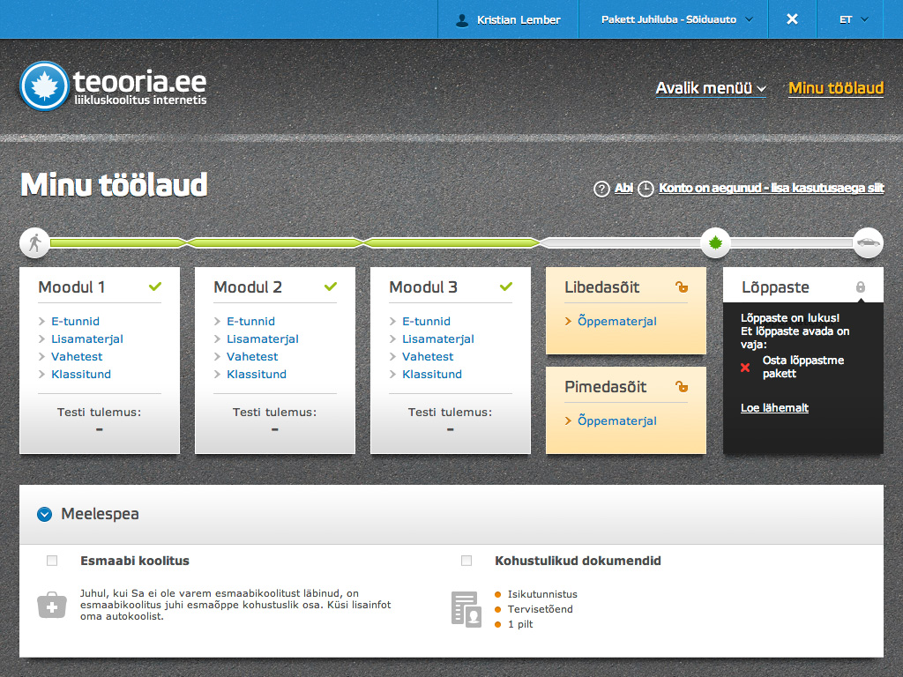Click the pedestrian icon on progress bar
The width and height of the screenshot is (903, 677).
pos(34,242)
